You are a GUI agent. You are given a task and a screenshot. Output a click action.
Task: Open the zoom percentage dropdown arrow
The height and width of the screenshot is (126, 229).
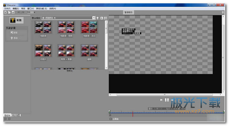pos(35,12)
